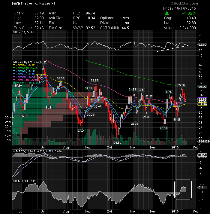Click the 34.55 November high label
This screenshot has height=214, width=210.
[133, 90]
